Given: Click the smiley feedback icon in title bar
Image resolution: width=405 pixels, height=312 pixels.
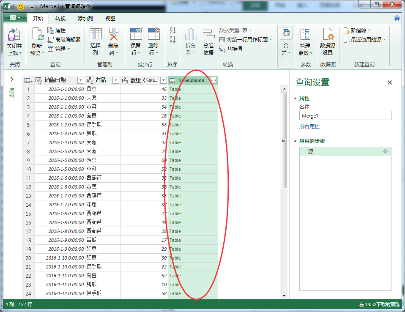Looking at the screenshot, I should click(x=20, y=6).
